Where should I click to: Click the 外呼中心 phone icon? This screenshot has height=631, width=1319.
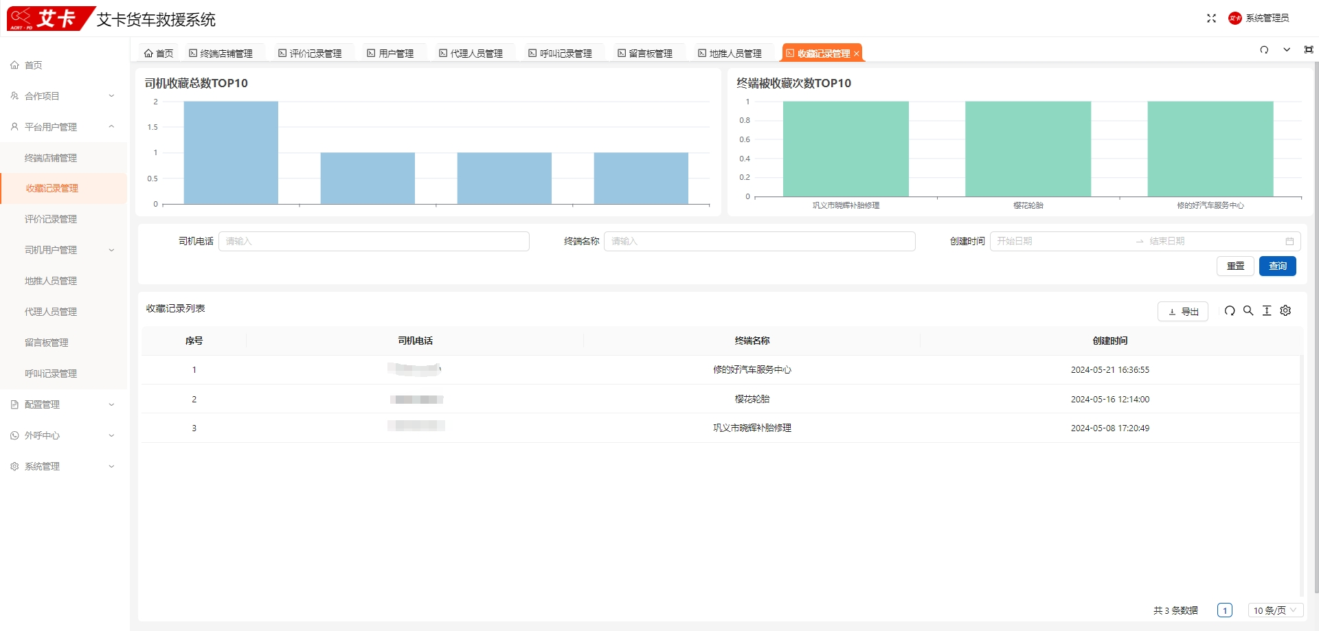(14, 435)
